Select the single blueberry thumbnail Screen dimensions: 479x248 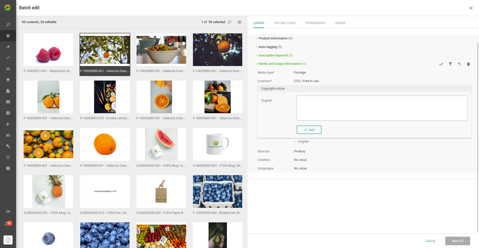coord(48,235)
